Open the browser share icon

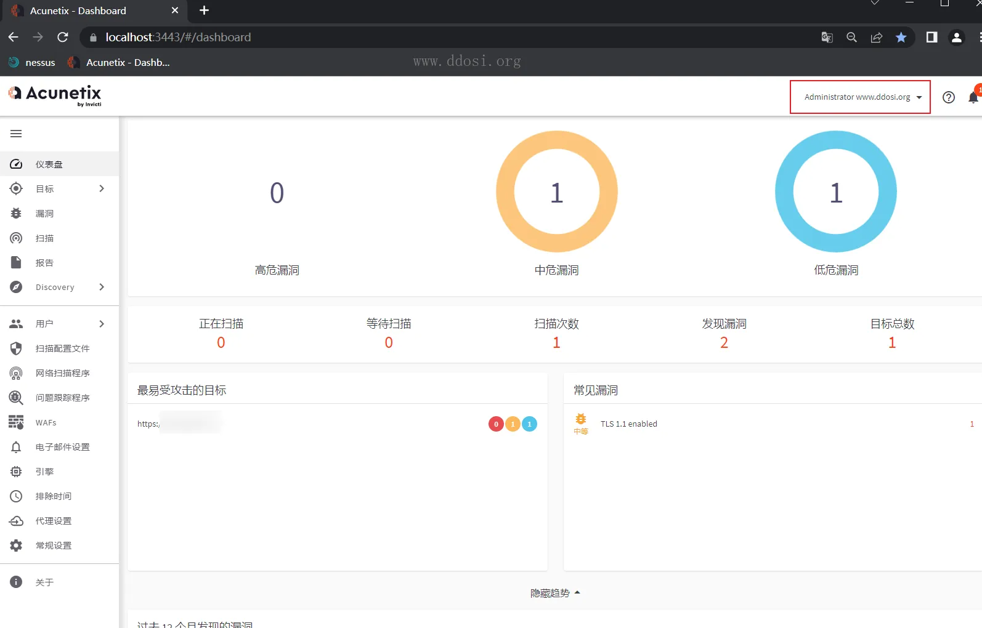click(x=877, y=38)
